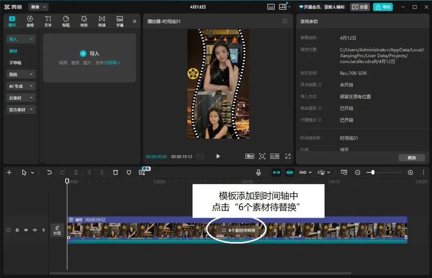
Task: Toggle main track magnet snapping
Action: pos(276,172)
